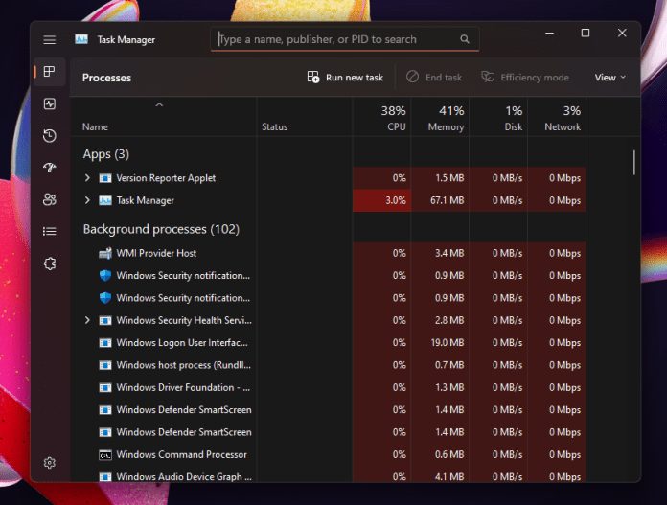The height and width of the screenshot is (505, 667).
Task: Expand the Version Reporter Applet row
Action: click(87, 178)
